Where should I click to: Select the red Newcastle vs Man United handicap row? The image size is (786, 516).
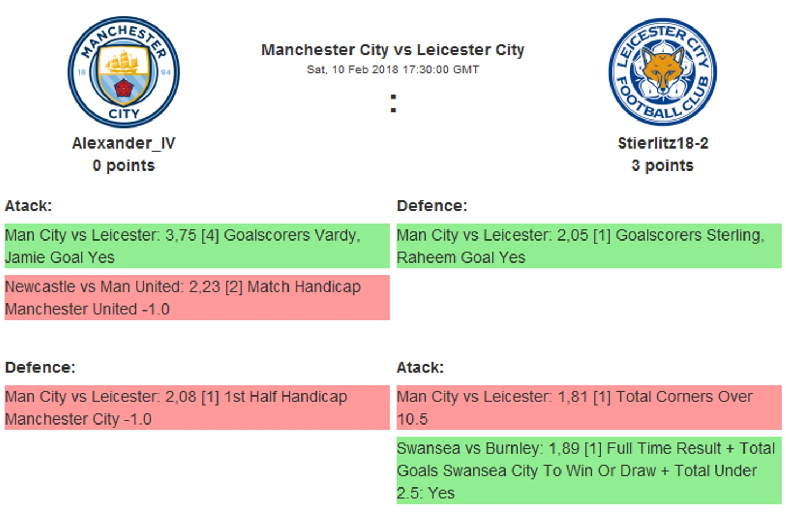tap(196, 298)
